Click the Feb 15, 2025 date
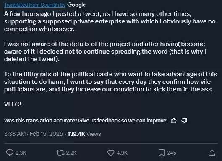The height and width of the screenshot is (161, 222). point(46,134)
